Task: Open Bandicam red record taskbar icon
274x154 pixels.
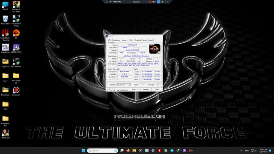Action: tap(191, 151)
